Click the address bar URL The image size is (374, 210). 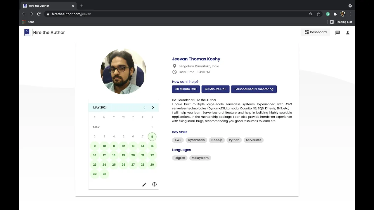(x=72, y=14)
